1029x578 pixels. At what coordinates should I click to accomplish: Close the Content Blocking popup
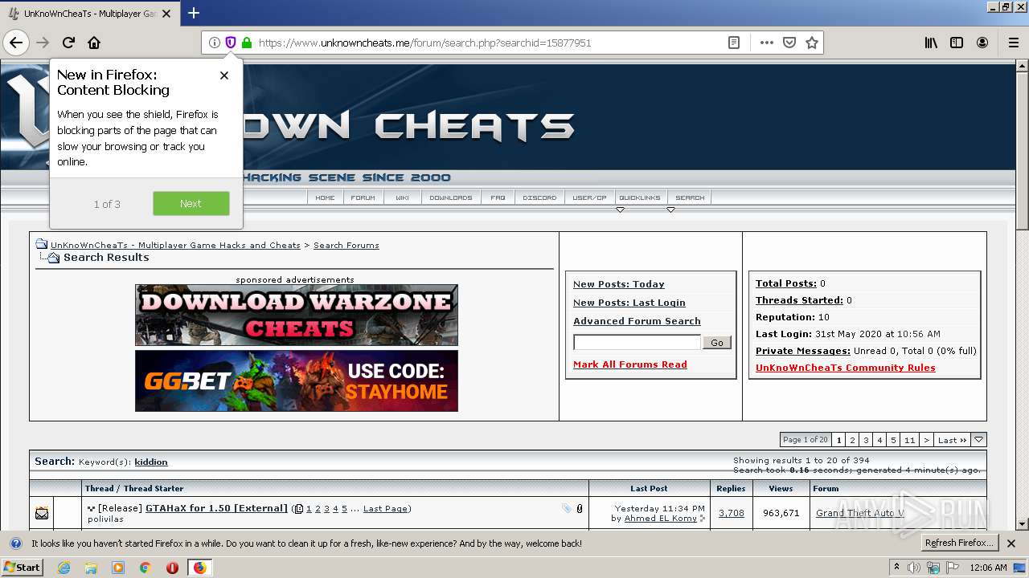click(224, 75)
